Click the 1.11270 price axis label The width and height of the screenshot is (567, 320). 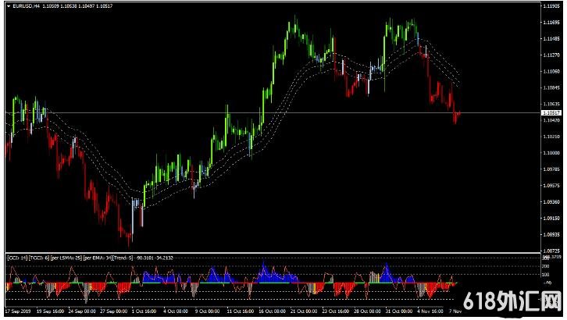[551, 55]
